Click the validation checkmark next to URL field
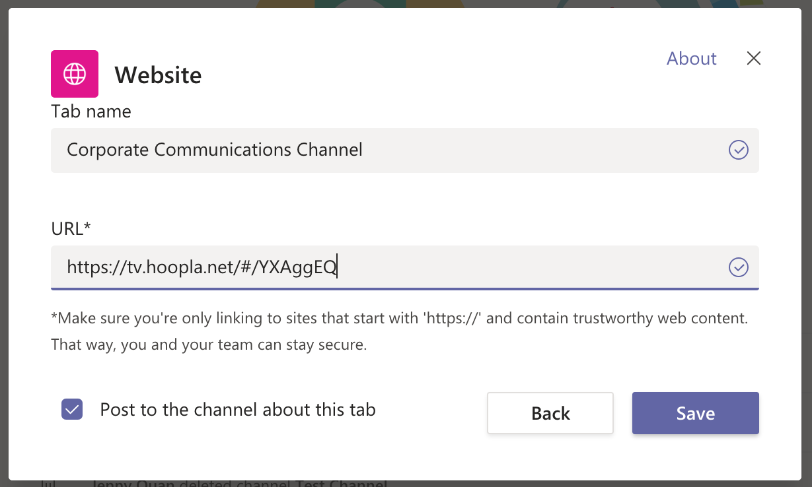Screen dimensions: 812x487 [x=738, y=267]
